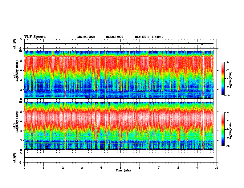
Task: Click the '-10' label on ch.1 colorbar
Action: click(x=227, y=96)
